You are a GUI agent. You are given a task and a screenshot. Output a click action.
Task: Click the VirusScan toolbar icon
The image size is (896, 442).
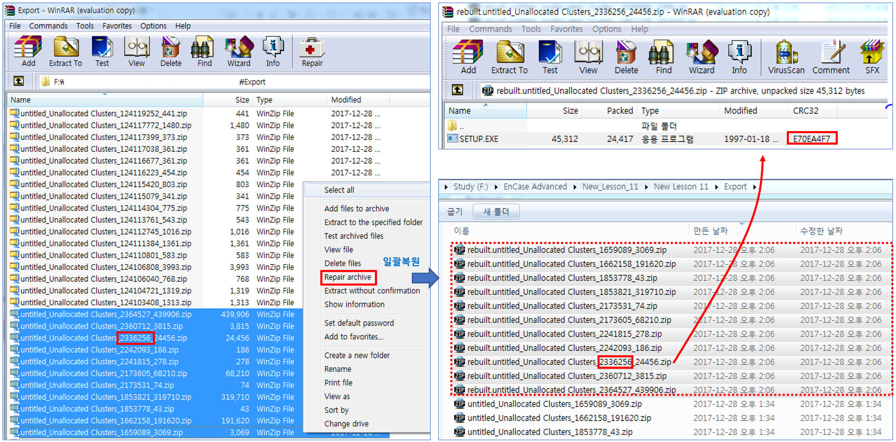786,57
